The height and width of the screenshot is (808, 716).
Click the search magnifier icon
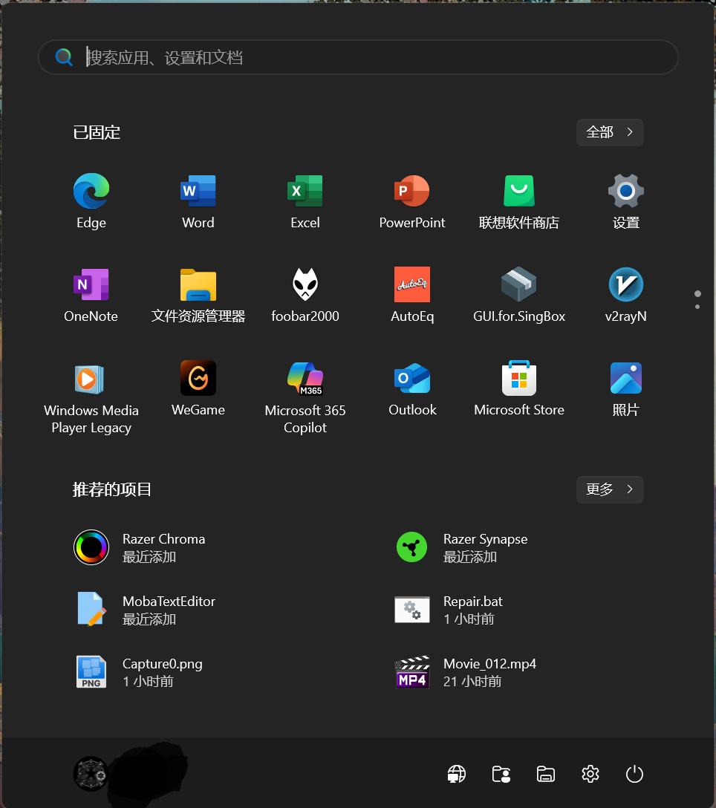(64, 57)
